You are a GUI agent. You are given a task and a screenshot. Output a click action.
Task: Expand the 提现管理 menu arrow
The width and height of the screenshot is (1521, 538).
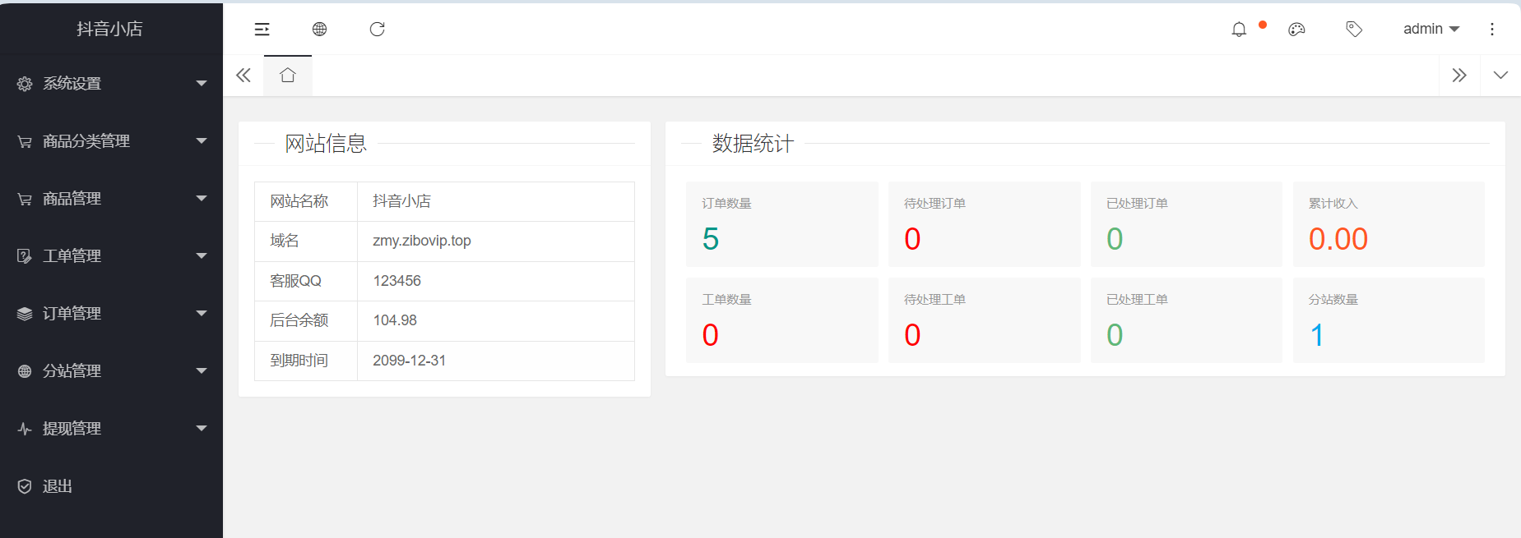202,429
